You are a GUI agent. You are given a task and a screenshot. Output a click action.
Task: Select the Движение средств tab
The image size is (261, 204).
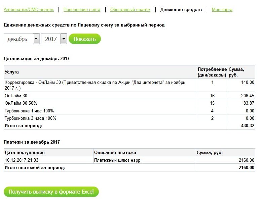pos(181,10)
